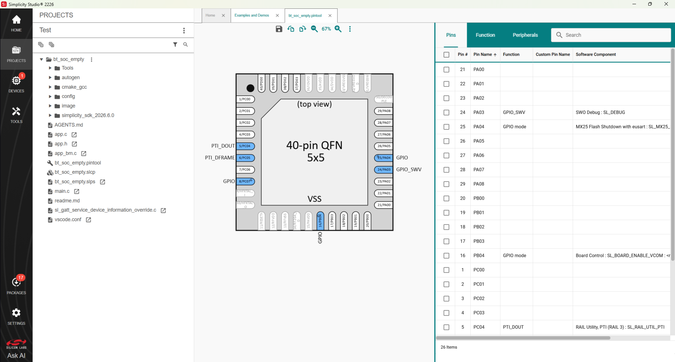675x362 pixels.
Task: Open Settings from the sidebar
Action: [16, 316]
